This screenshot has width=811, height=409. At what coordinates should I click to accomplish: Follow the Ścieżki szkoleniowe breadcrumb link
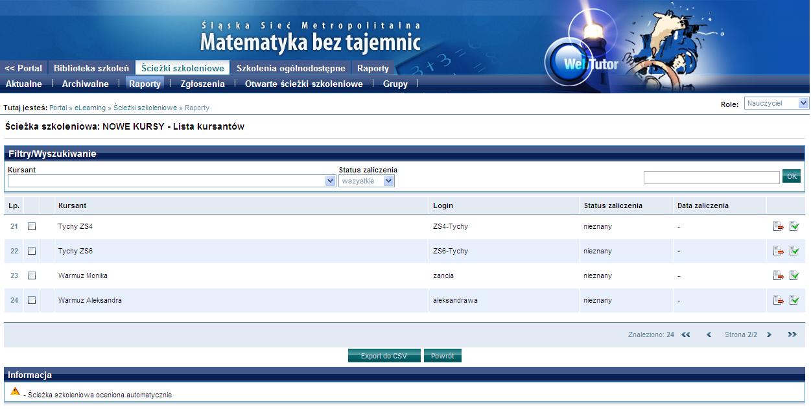click(x=145, y=108)
